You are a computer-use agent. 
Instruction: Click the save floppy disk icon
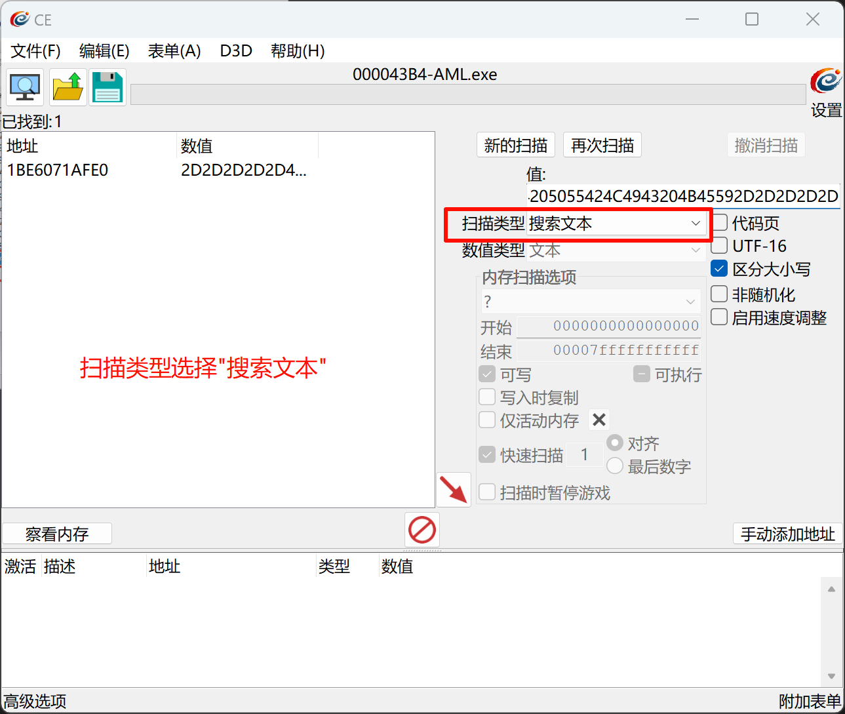click(x=108, y=87)
